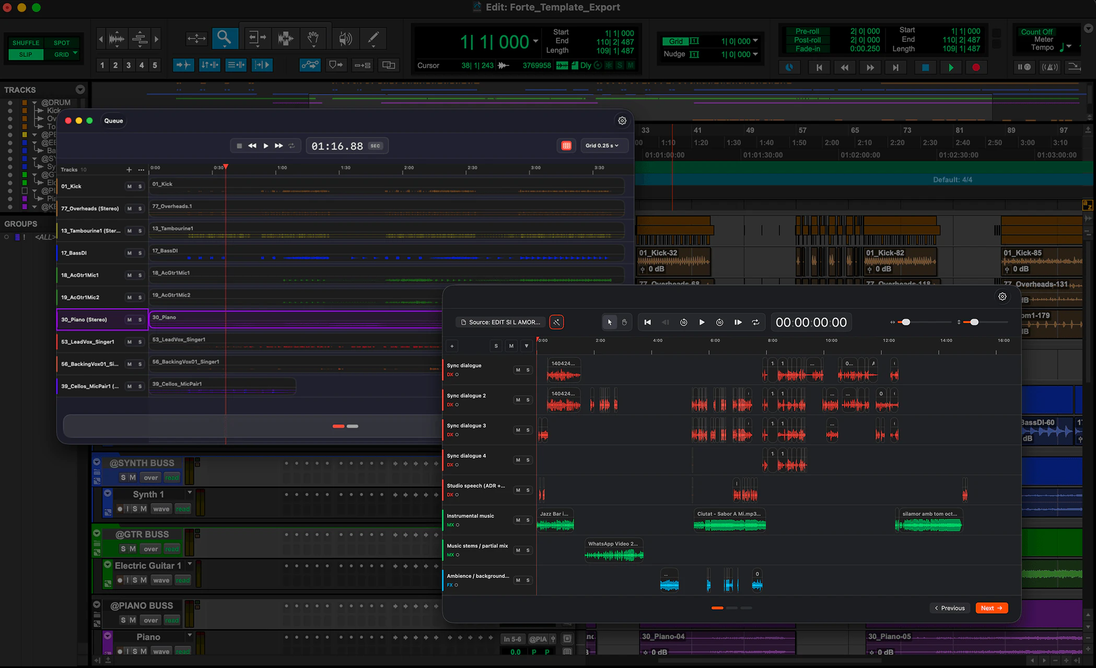Toggle the Count Off button

pyautogui.click(x=1037, y=32)
